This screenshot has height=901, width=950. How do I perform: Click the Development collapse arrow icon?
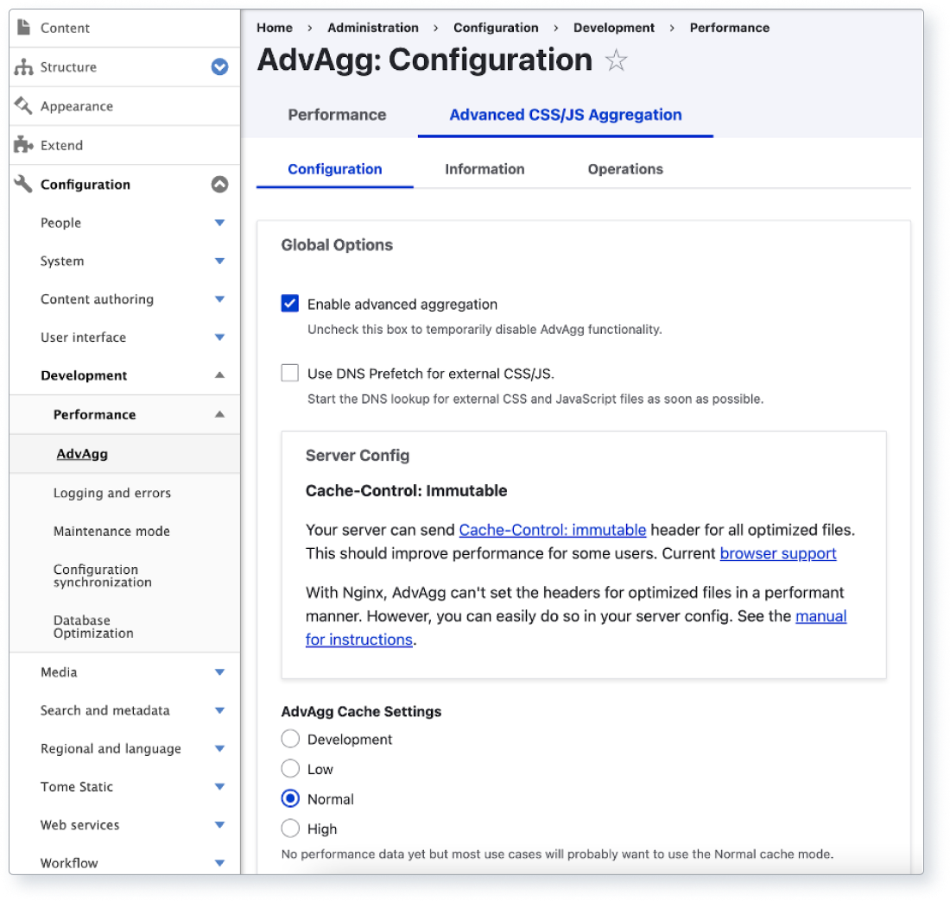220,375
